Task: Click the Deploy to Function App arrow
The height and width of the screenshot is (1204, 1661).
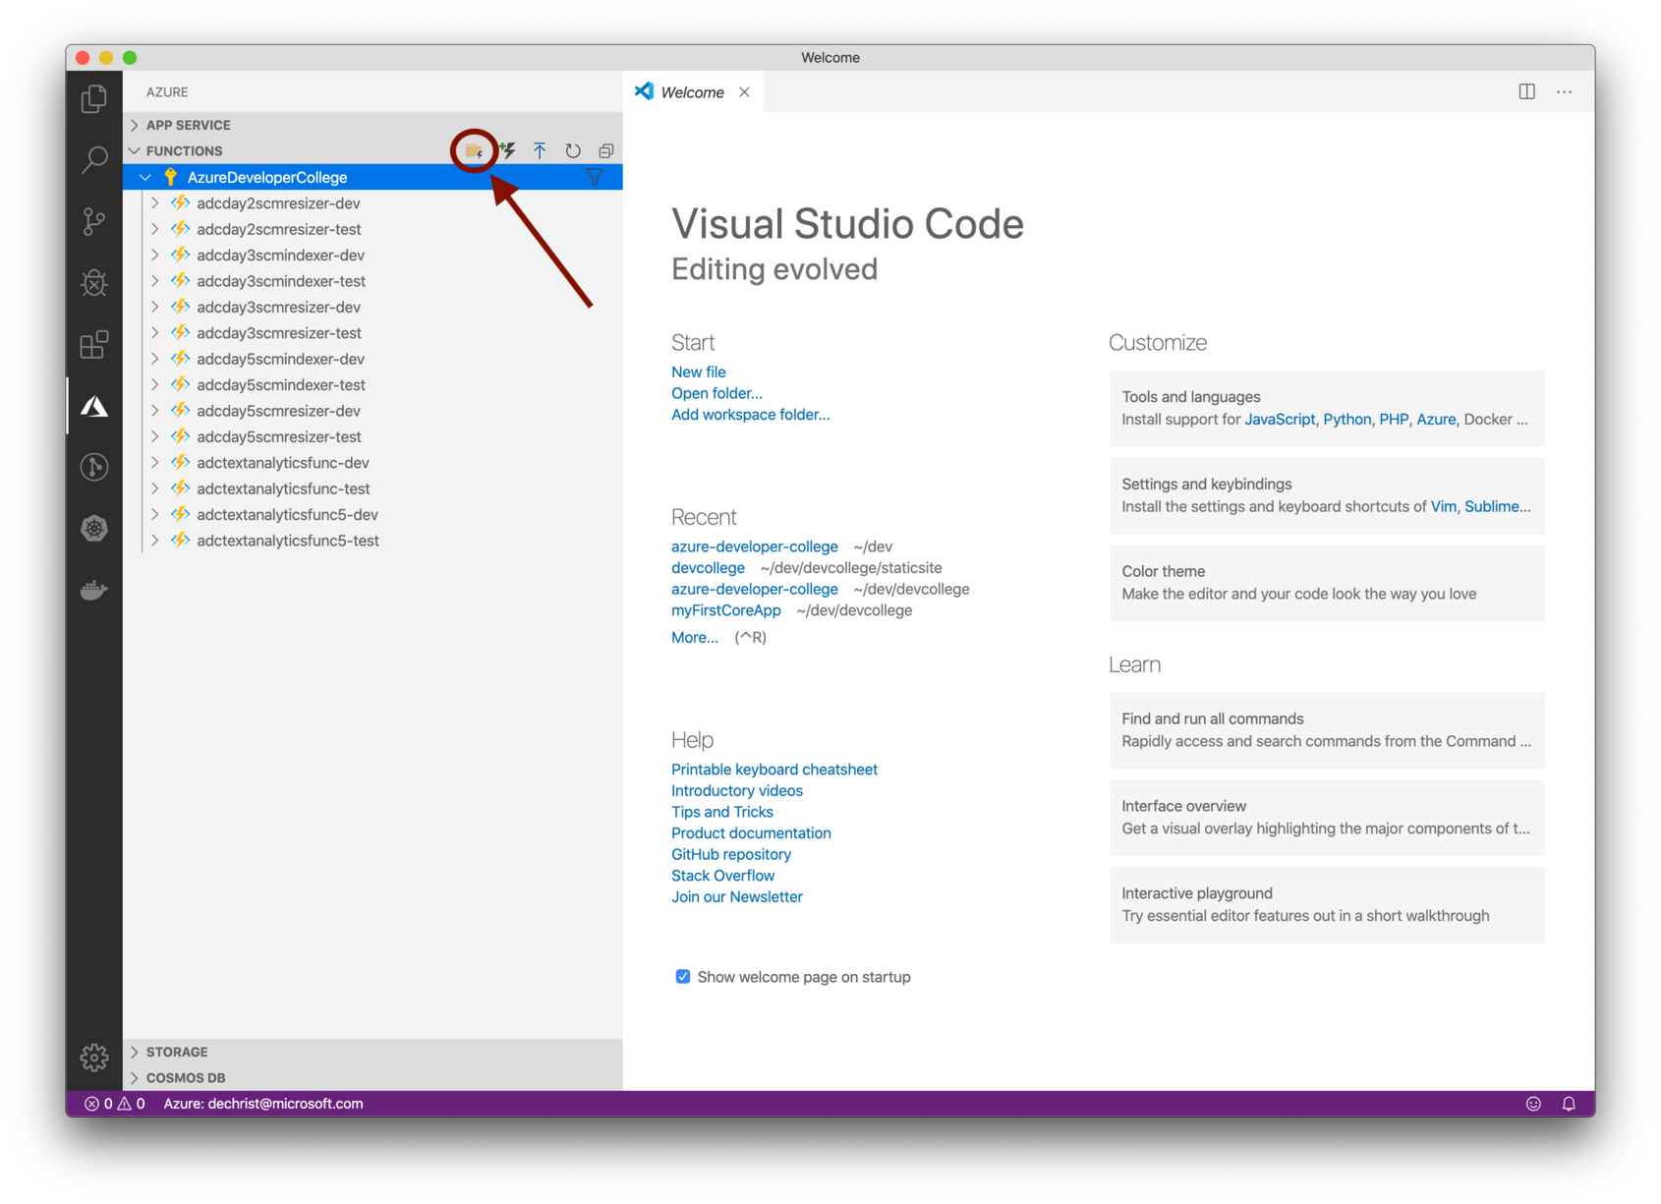Action: point(540,151)
